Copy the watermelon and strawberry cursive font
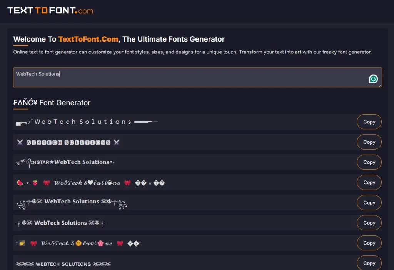The image size is (394, 270). click(369, 183)
